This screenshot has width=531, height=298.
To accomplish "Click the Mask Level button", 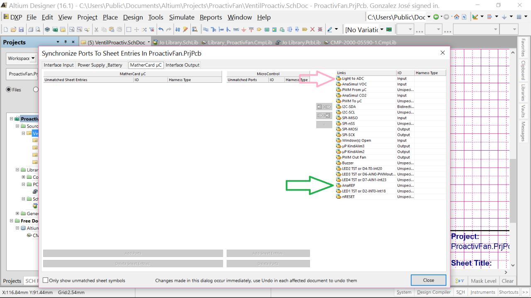I will 483,281.
